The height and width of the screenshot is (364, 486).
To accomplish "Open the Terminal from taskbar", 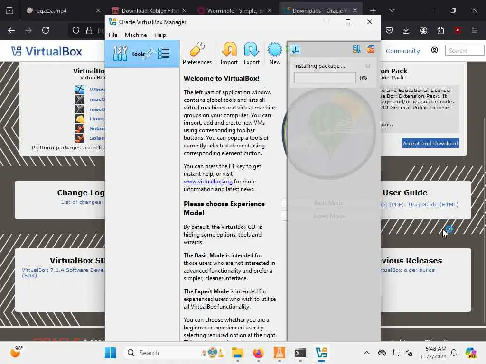I will pyautogui.click(x=300, y=353).
